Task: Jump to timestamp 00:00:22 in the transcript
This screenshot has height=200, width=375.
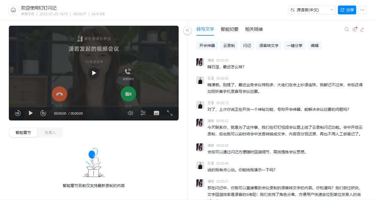Action: point(223,121)
